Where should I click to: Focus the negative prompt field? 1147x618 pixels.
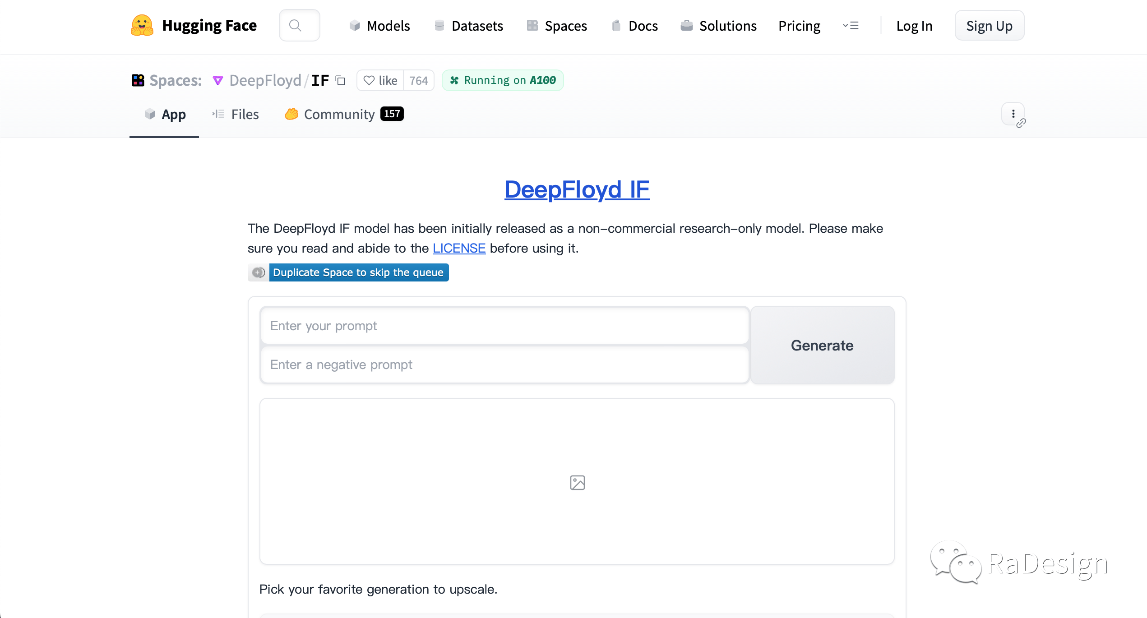click(504, 364)
